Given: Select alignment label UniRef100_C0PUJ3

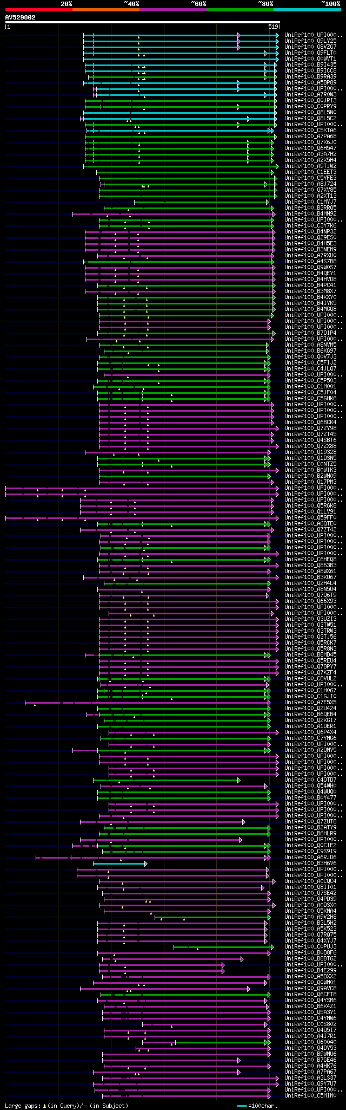Looking at the screenshot, I should [x=310, y=946].
